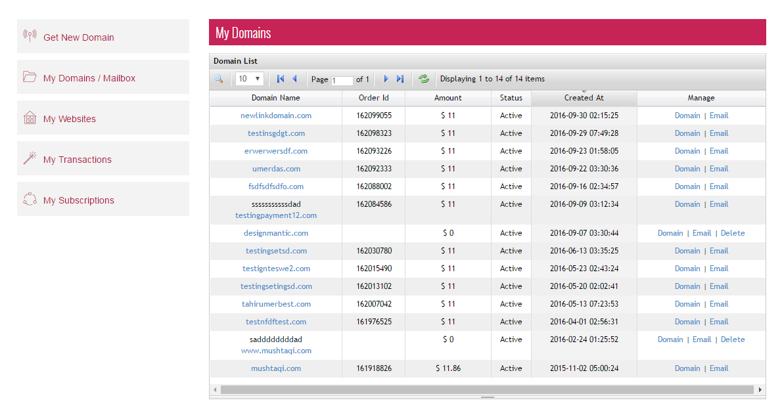This screenshot has height=415, width=782.
Task: Click the folder icon beside My Domains / Mailbox
Action: 30,77
